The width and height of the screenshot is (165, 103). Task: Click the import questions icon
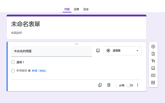pos(153,54)
